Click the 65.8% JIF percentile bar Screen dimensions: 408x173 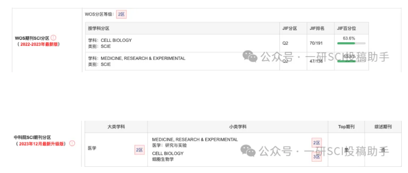click(351, 61)
